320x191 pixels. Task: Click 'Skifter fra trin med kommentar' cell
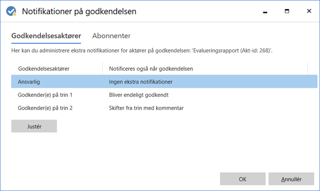(146, 108)
